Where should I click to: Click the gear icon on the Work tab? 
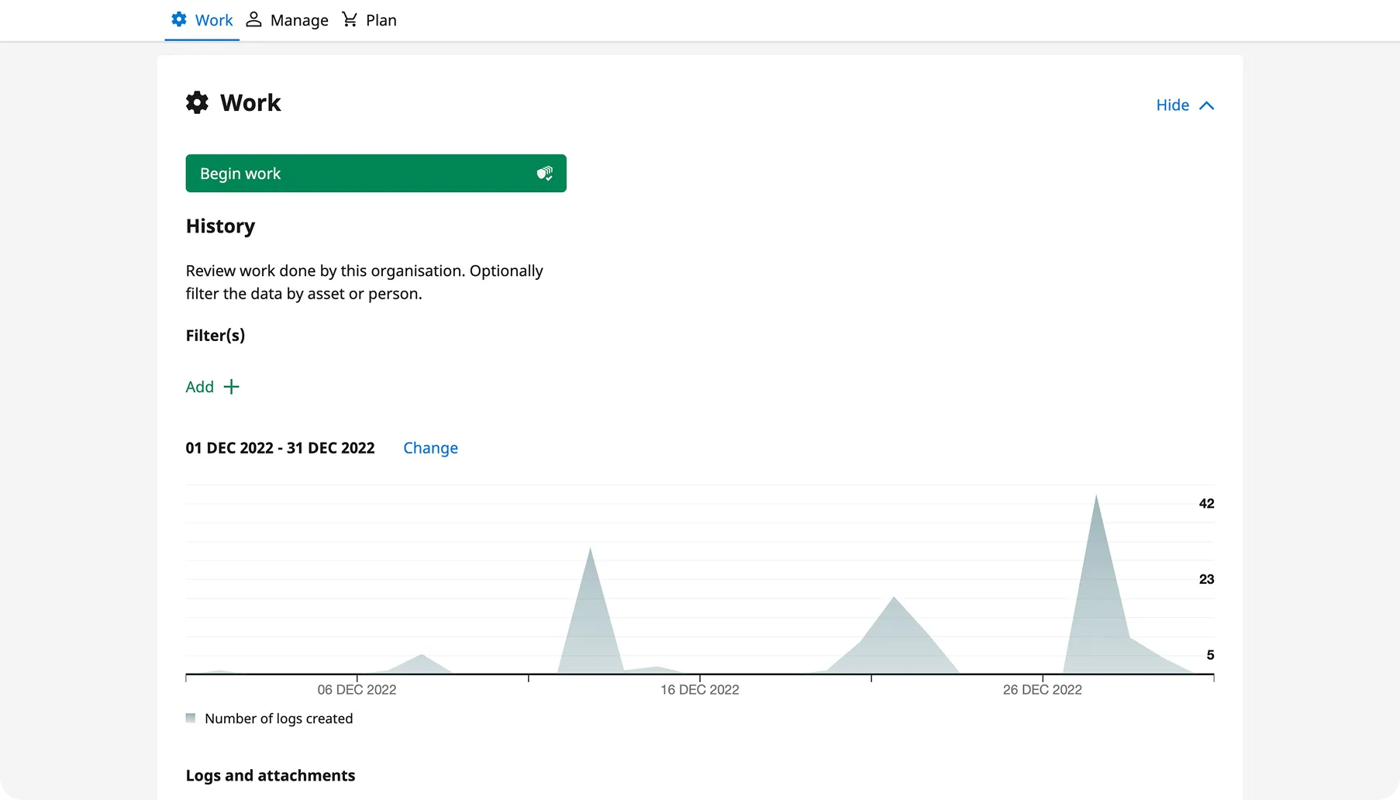point(179,19)
